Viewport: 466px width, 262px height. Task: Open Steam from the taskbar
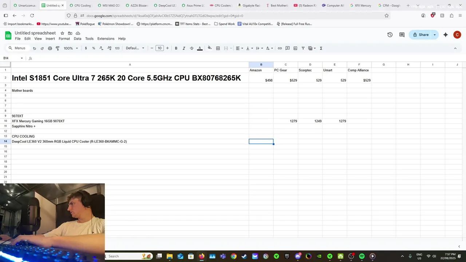(x=244, y=256)
